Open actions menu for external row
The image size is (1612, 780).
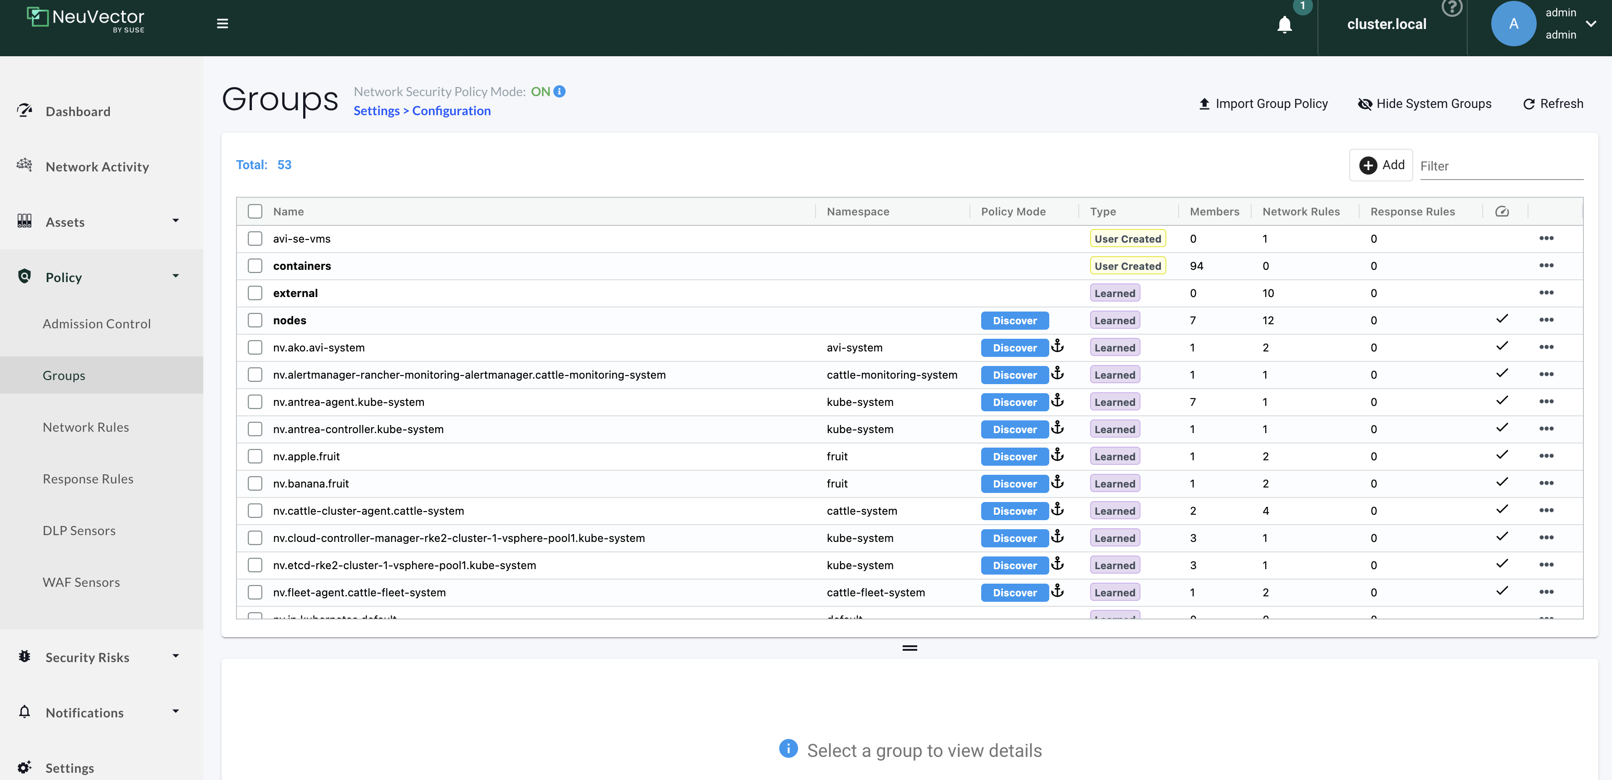pyautogui.click(x=1546, y=293)
